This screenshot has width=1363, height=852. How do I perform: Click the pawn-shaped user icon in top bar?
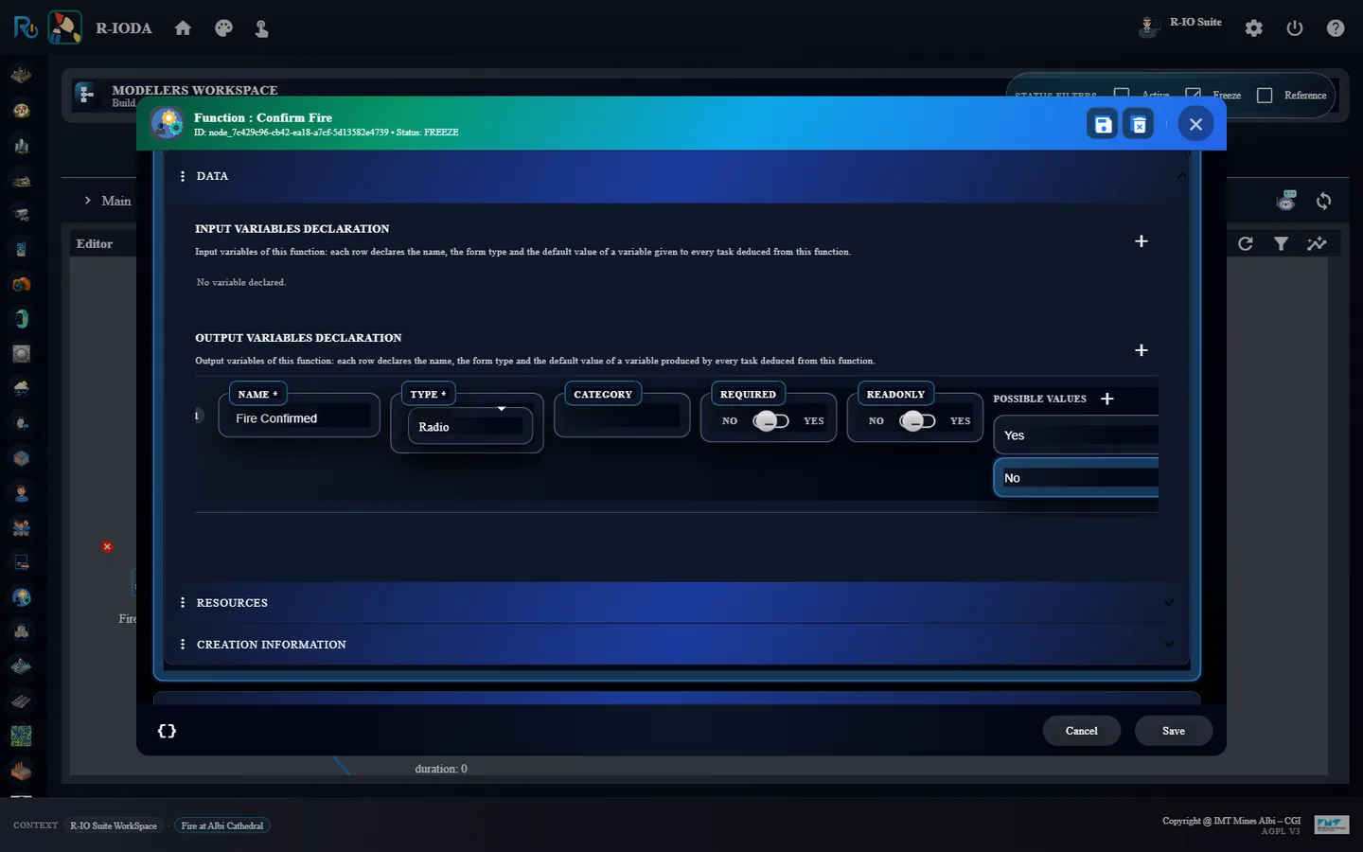(261, 28)
